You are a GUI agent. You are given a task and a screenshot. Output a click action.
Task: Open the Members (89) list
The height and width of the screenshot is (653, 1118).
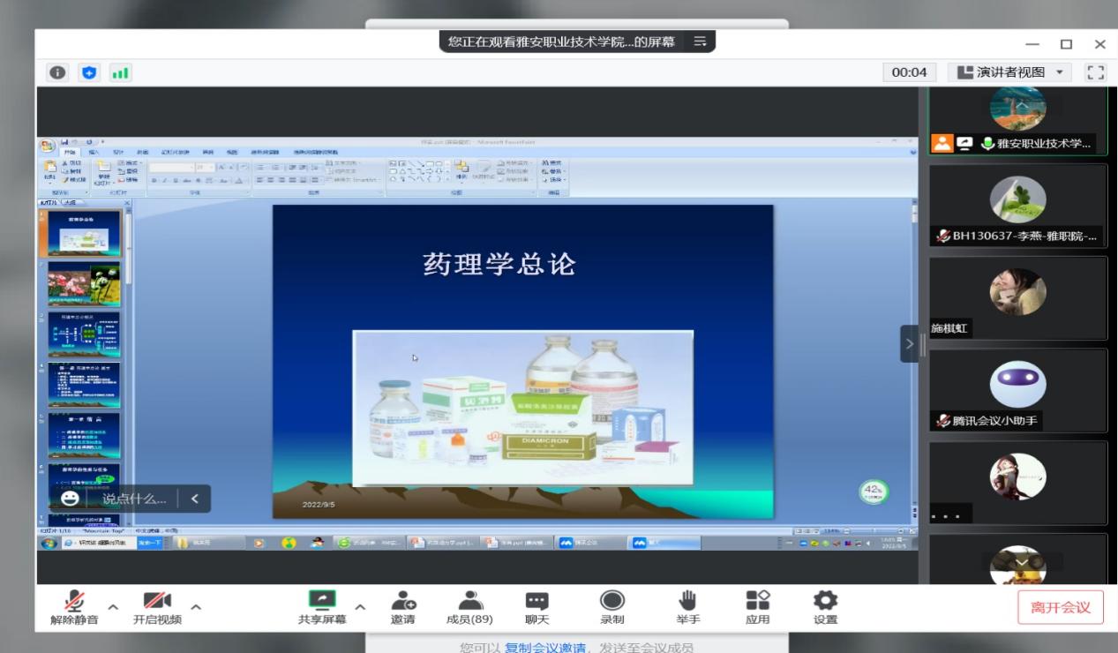469,607
